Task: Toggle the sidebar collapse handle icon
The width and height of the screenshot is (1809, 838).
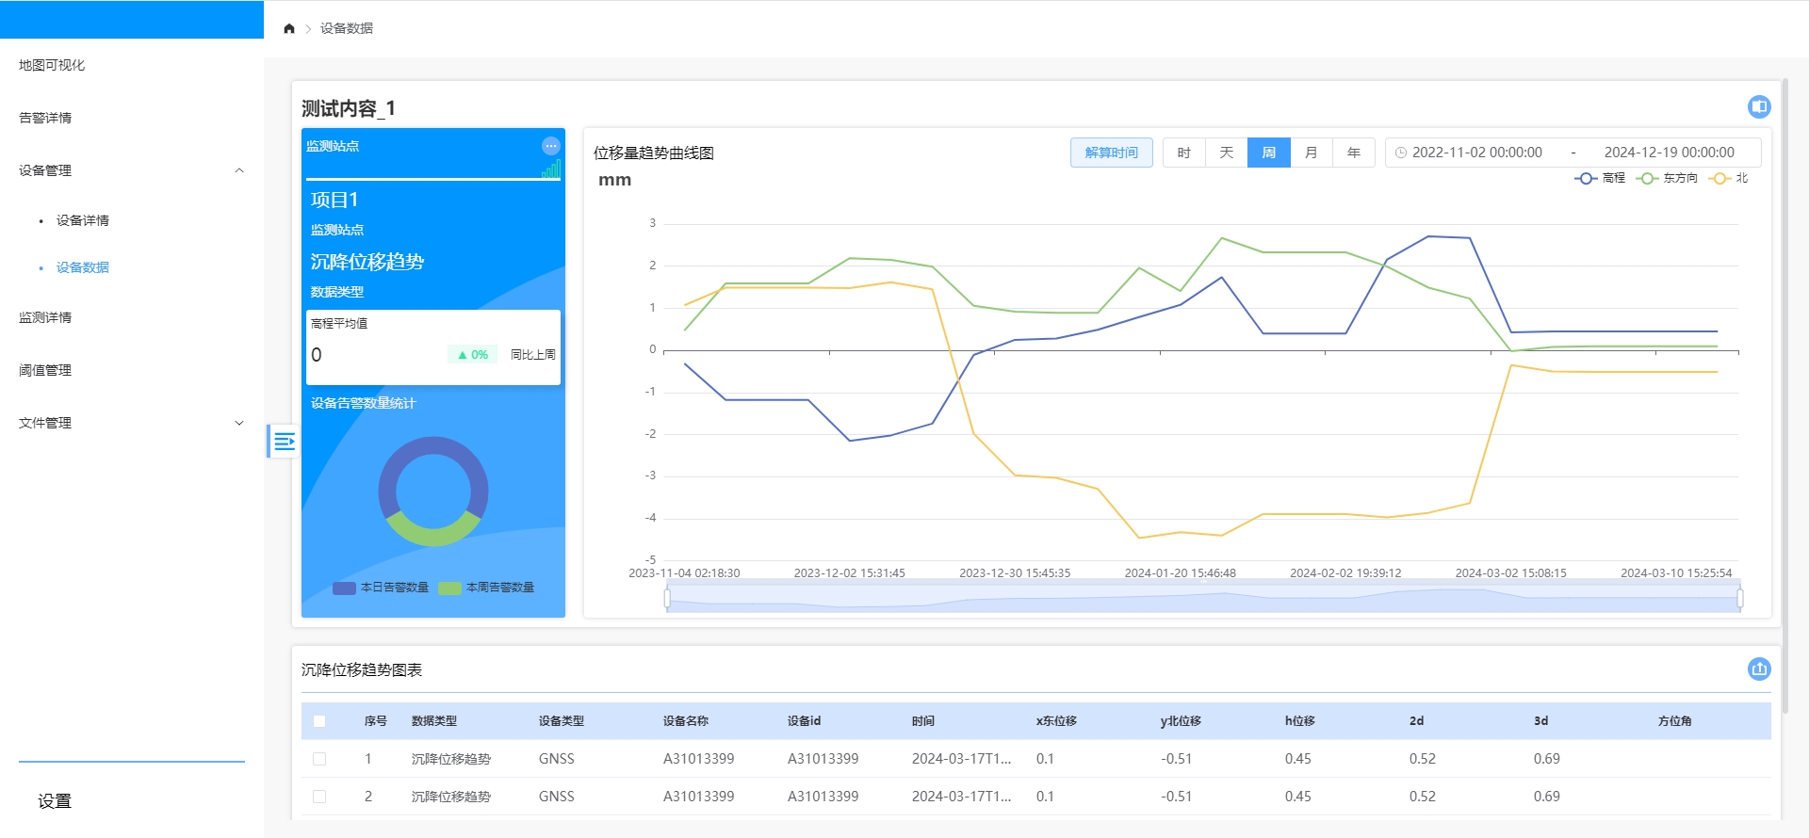Action: click(x=284, y=441)
